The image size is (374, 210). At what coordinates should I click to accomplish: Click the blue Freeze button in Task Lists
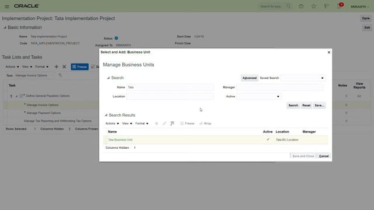[x=79, y=66]
